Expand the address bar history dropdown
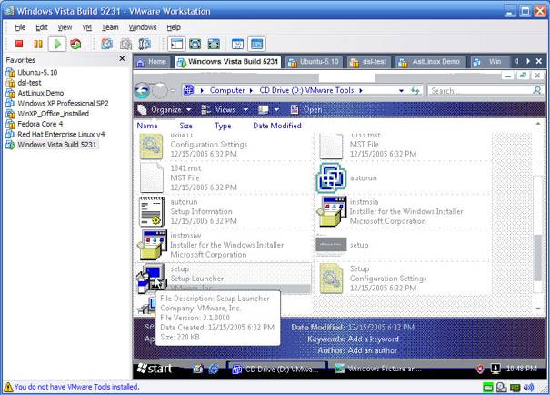Image resolution: width=550 pixels, height=395 pixels. tap(401, 91)
